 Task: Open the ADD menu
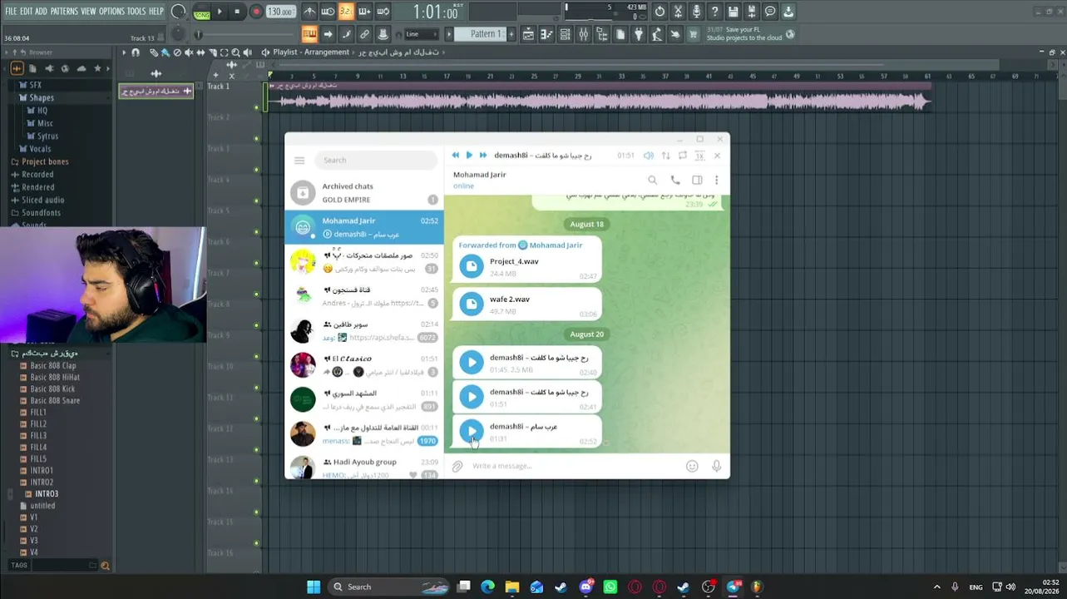pos(42,12)
